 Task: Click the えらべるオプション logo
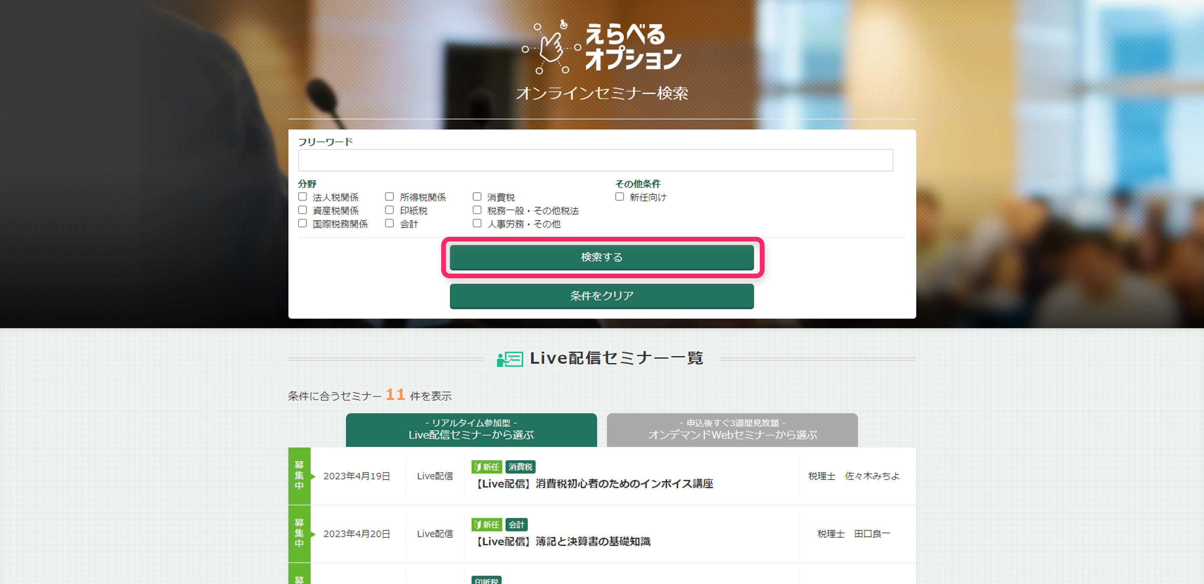(601, 47)
